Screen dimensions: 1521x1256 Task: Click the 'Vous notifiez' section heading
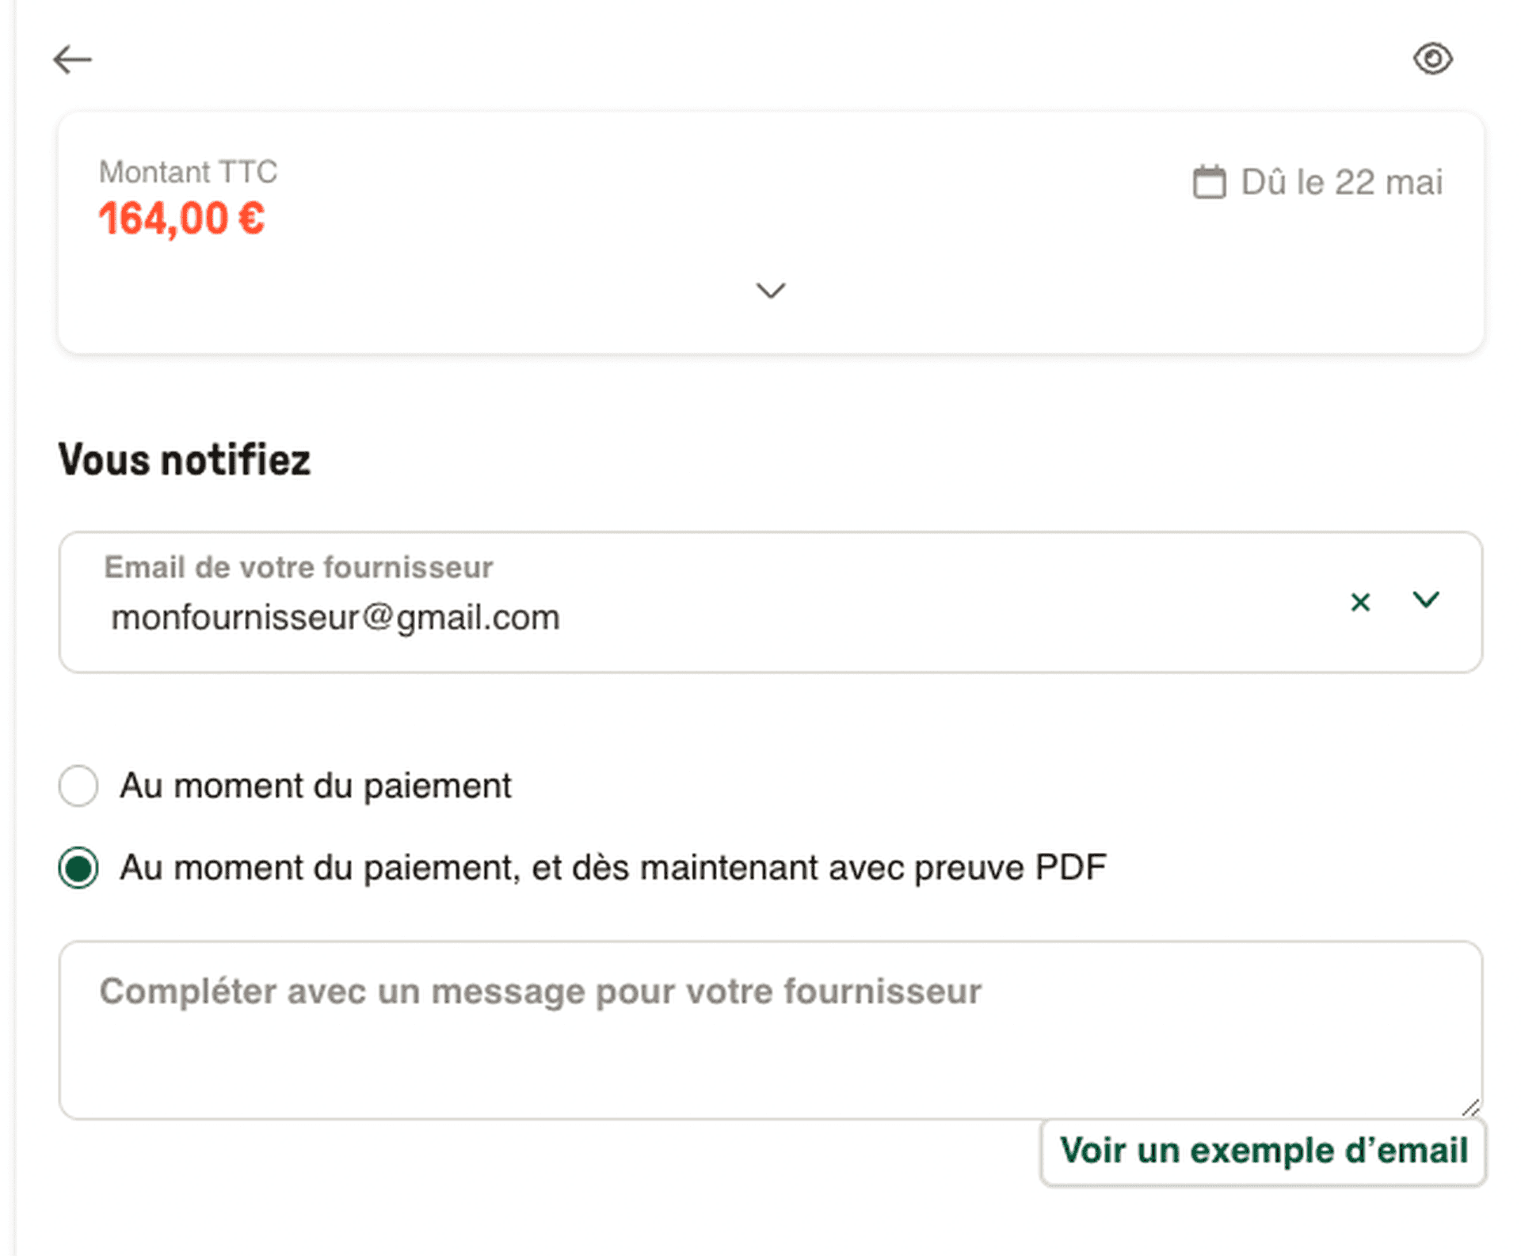[183, 458]
